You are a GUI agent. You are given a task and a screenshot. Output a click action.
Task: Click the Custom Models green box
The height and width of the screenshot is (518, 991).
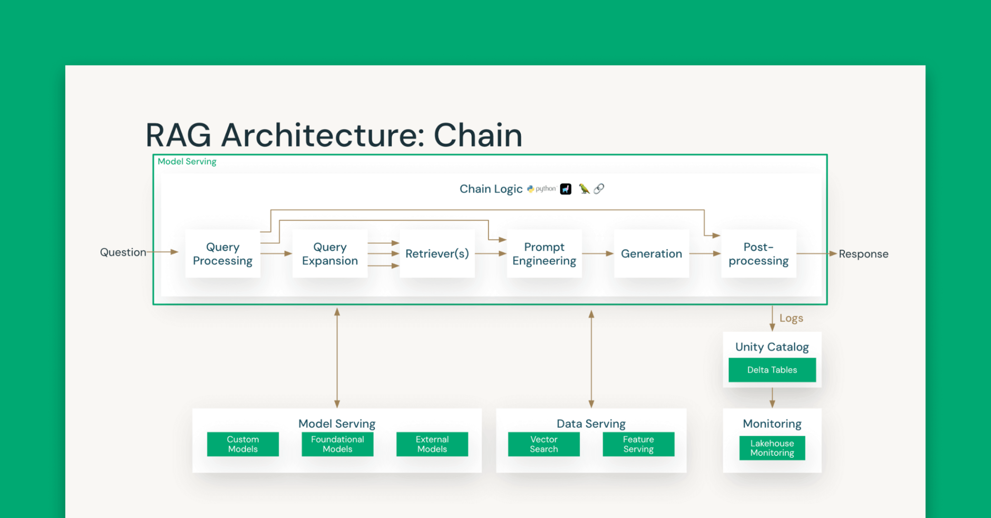243,444
